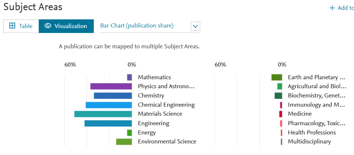Click the table grid icon

point(12,26)
